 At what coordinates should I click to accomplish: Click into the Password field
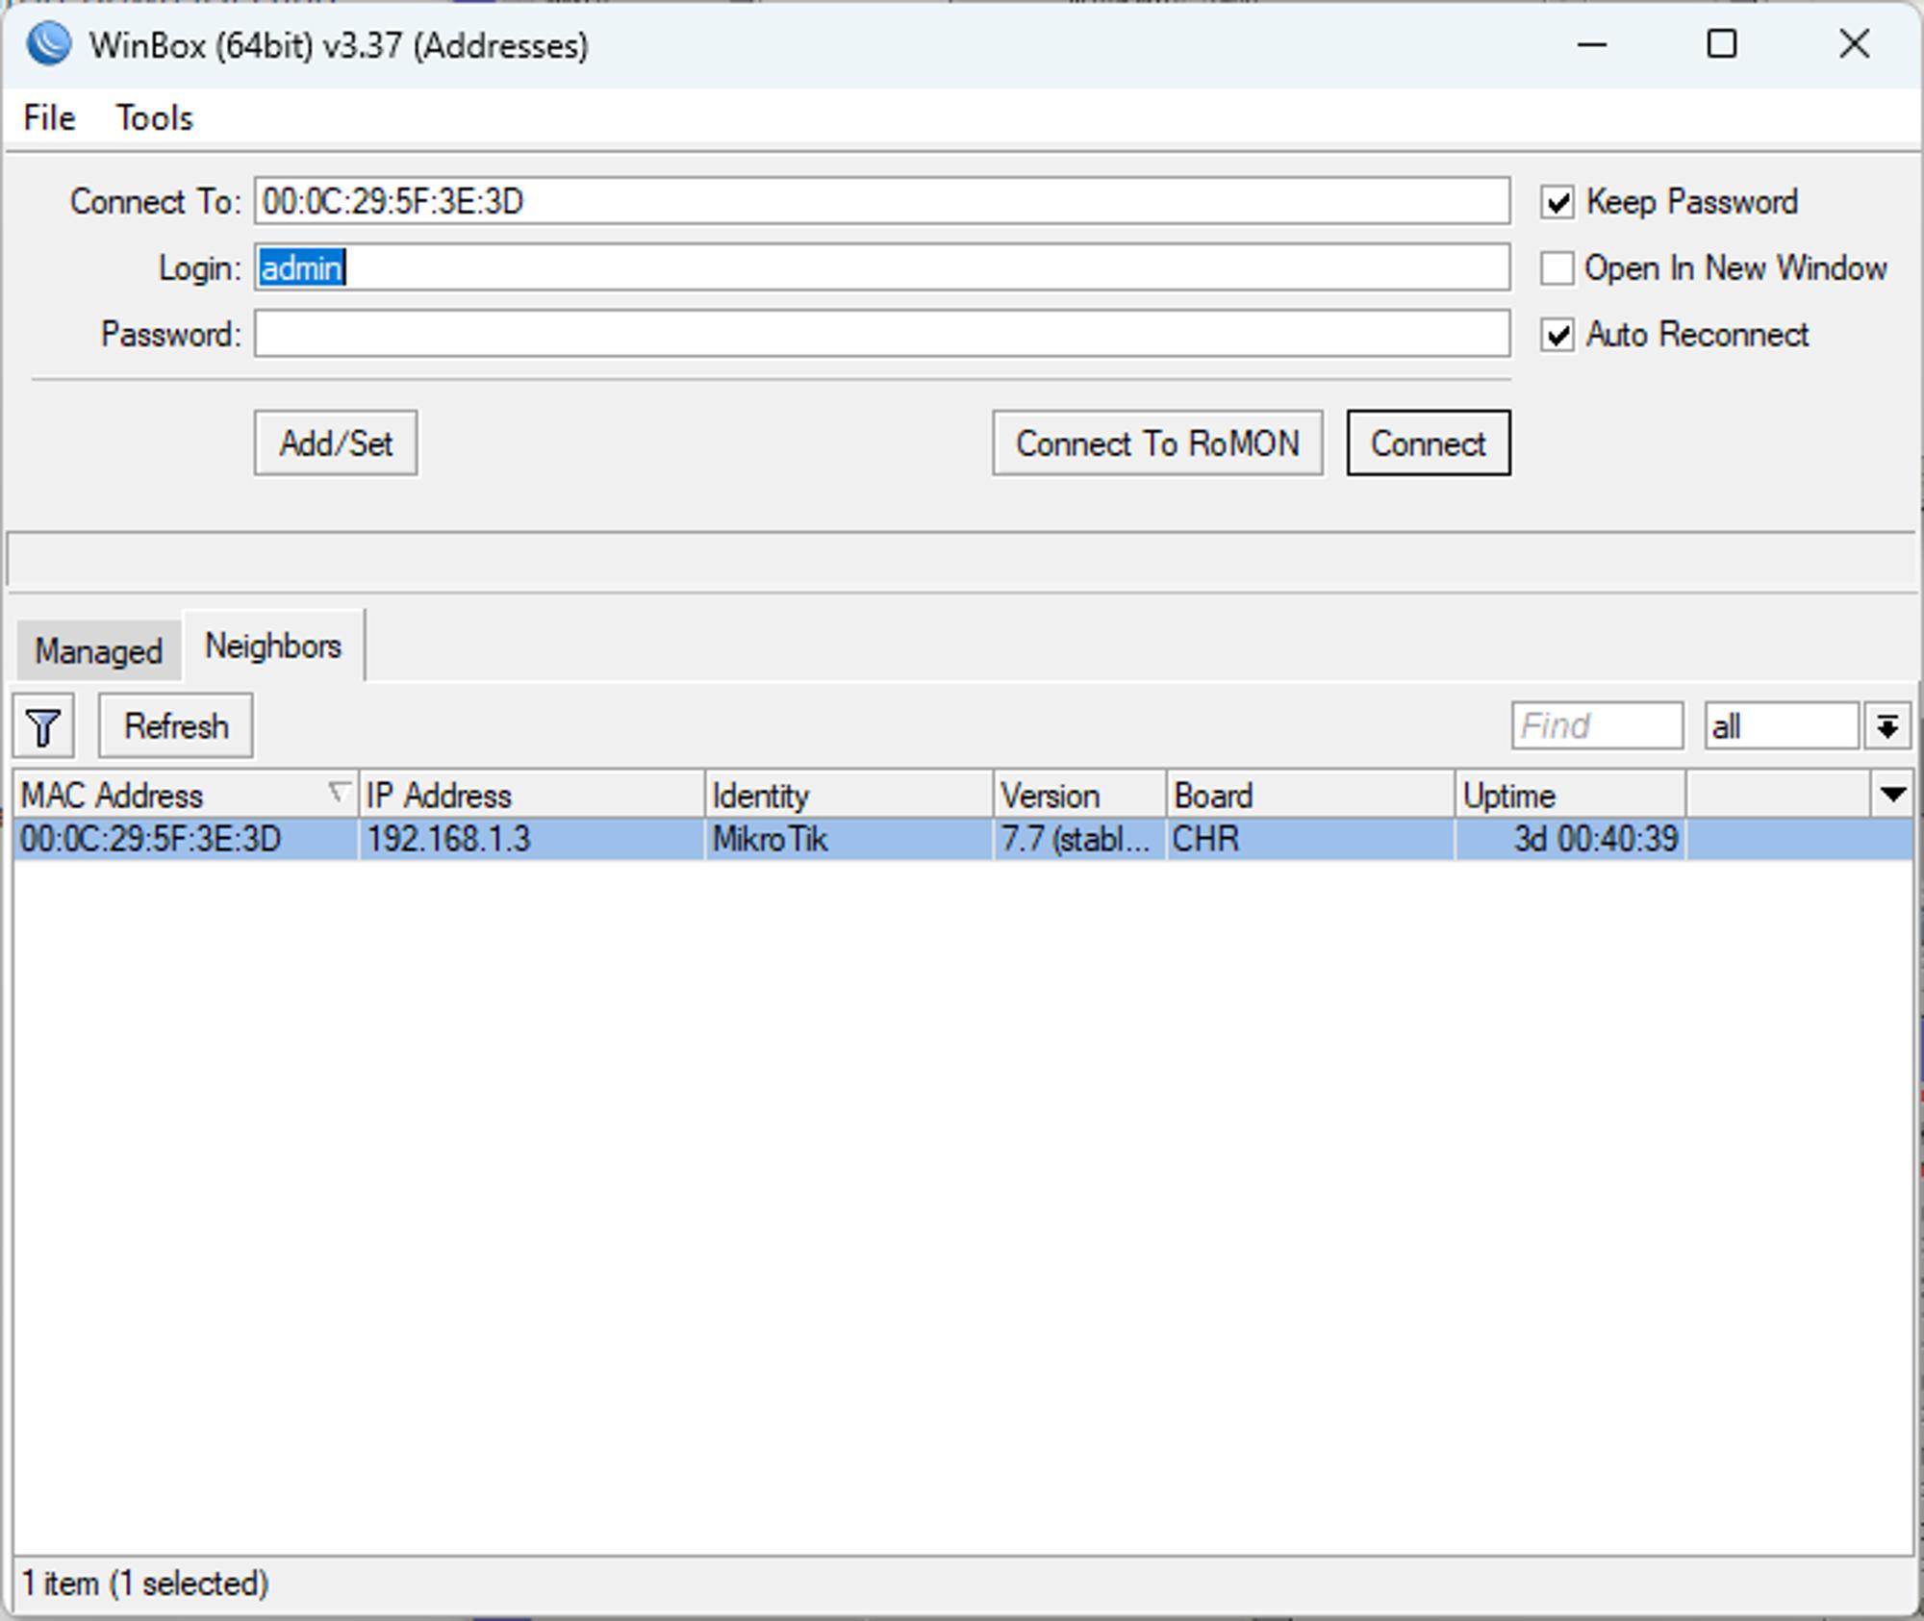coord(882,334)
